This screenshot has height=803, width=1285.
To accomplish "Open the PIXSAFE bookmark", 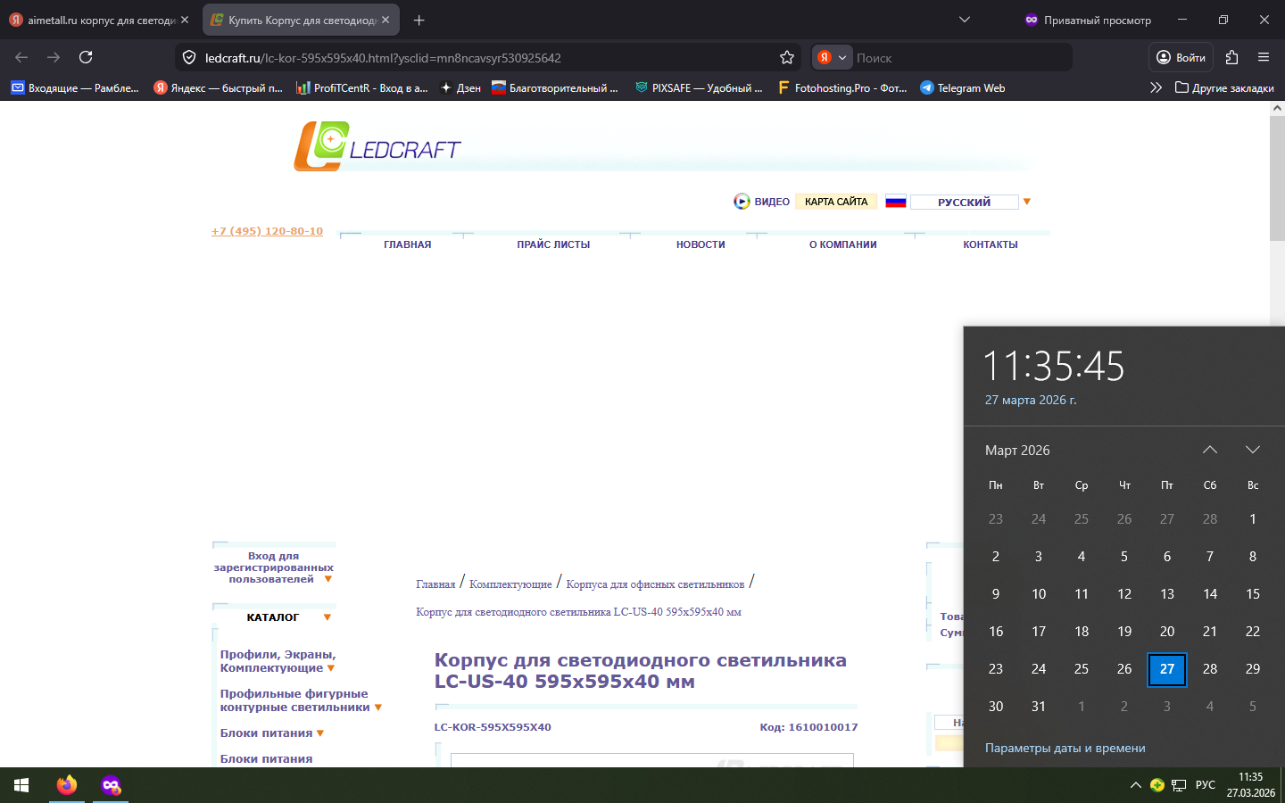I will tap(699, 87).
